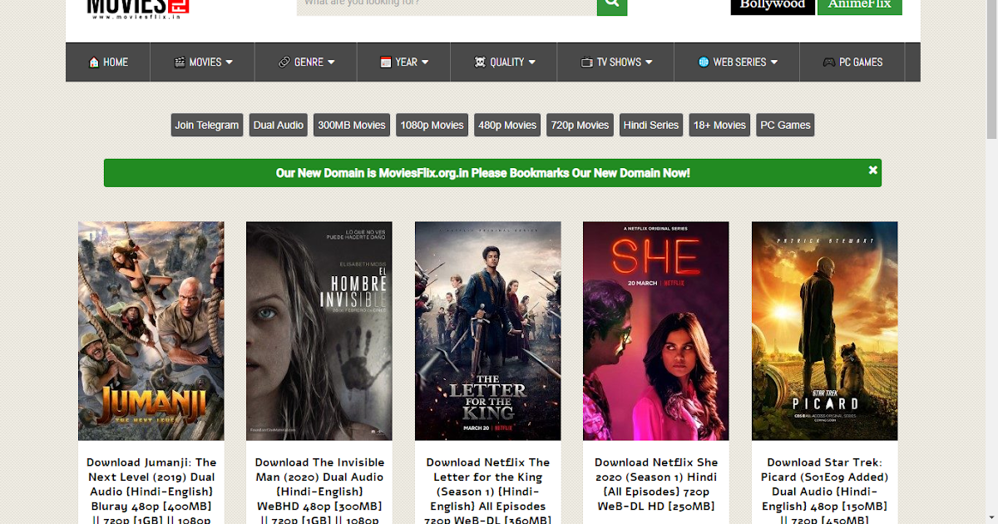Click the MoviesFlix logo
Image resolution: width=998 pixels, height=524 pixels.
[x=138, y=8]
